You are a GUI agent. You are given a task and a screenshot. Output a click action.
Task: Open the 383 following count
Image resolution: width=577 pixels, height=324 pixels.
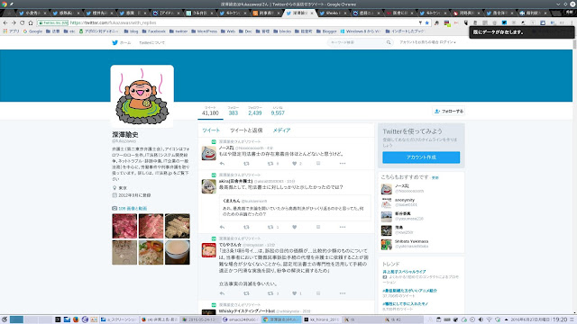pos(234,111)
